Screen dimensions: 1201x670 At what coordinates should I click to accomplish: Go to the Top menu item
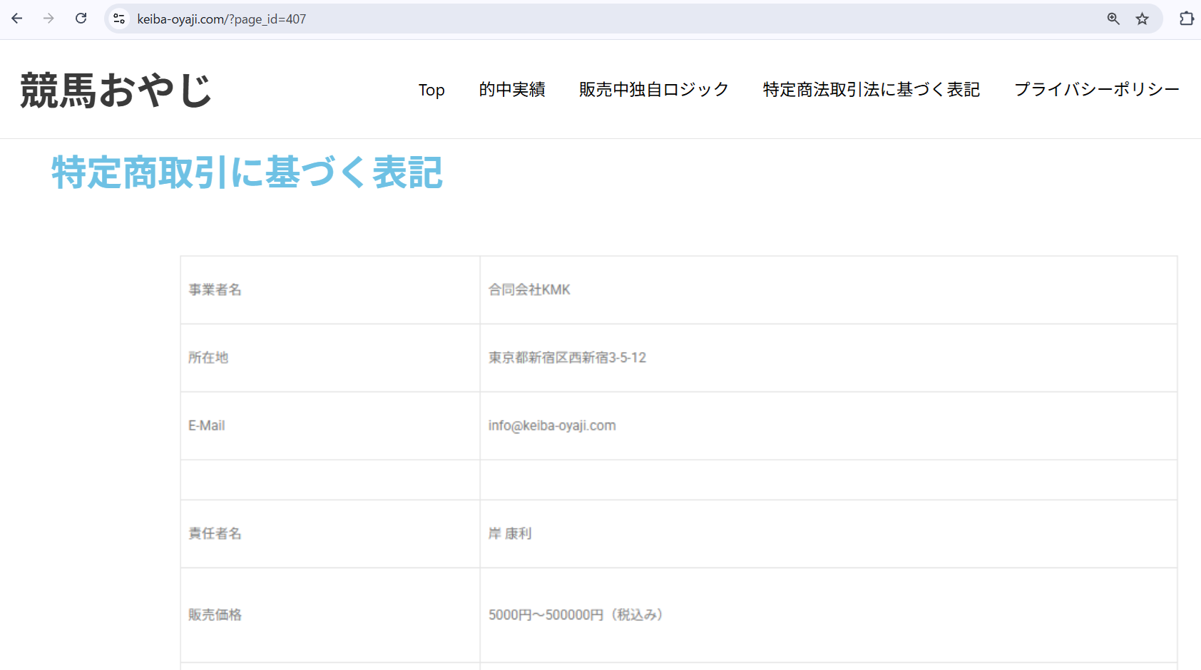coord(431,90)
